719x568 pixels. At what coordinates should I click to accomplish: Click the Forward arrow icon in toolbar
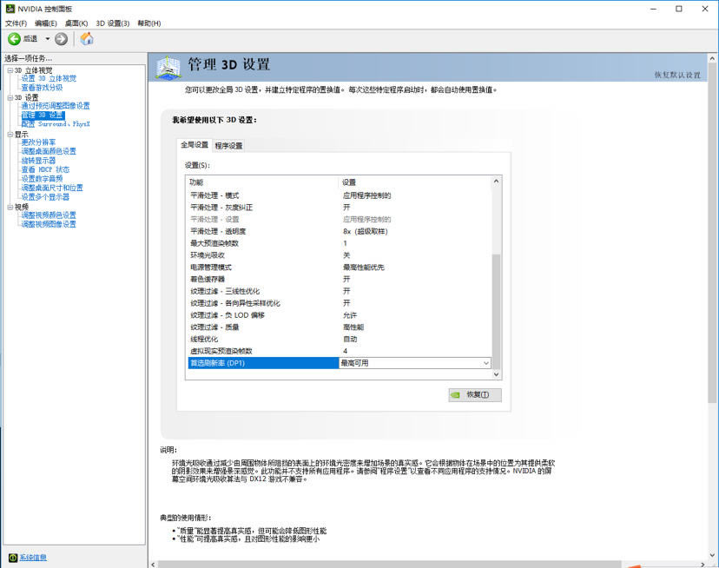[x=61, y=39]
